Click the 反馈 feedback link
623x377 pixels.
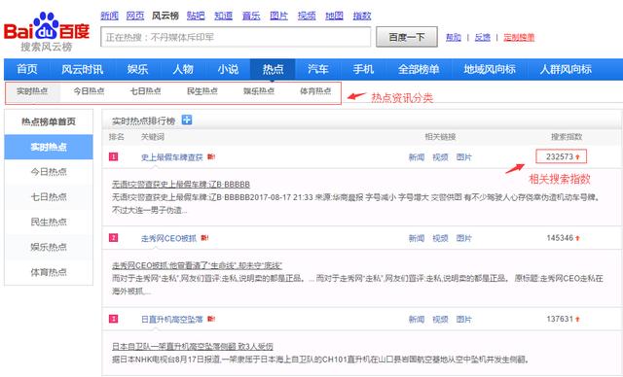coord(483,37)
